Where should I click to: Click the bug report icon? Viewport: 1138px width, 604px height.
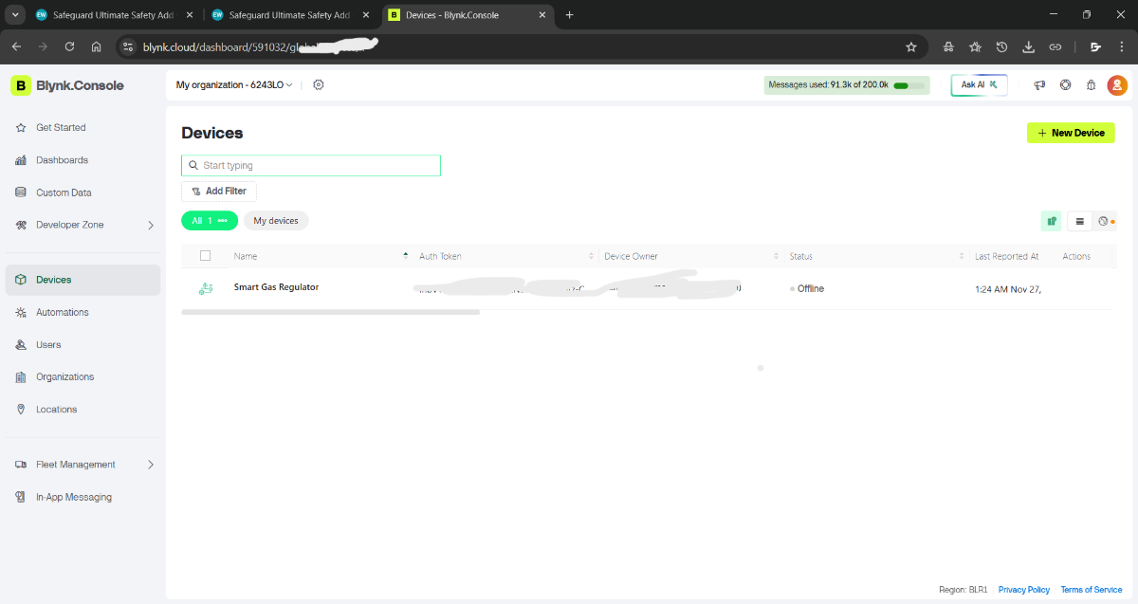click(x=1091, y=85)
